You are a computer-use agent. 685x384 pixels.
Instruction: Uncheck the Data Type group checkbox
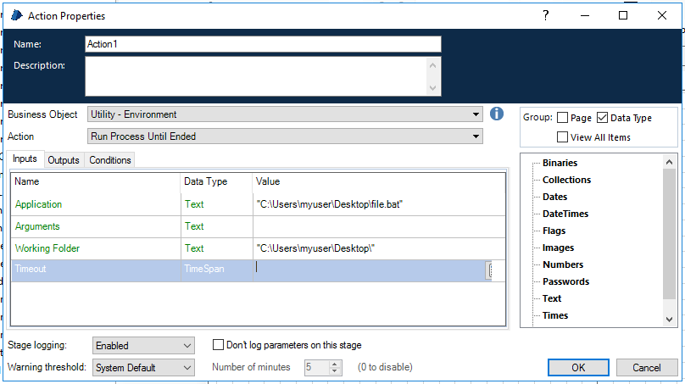point(603,118)
